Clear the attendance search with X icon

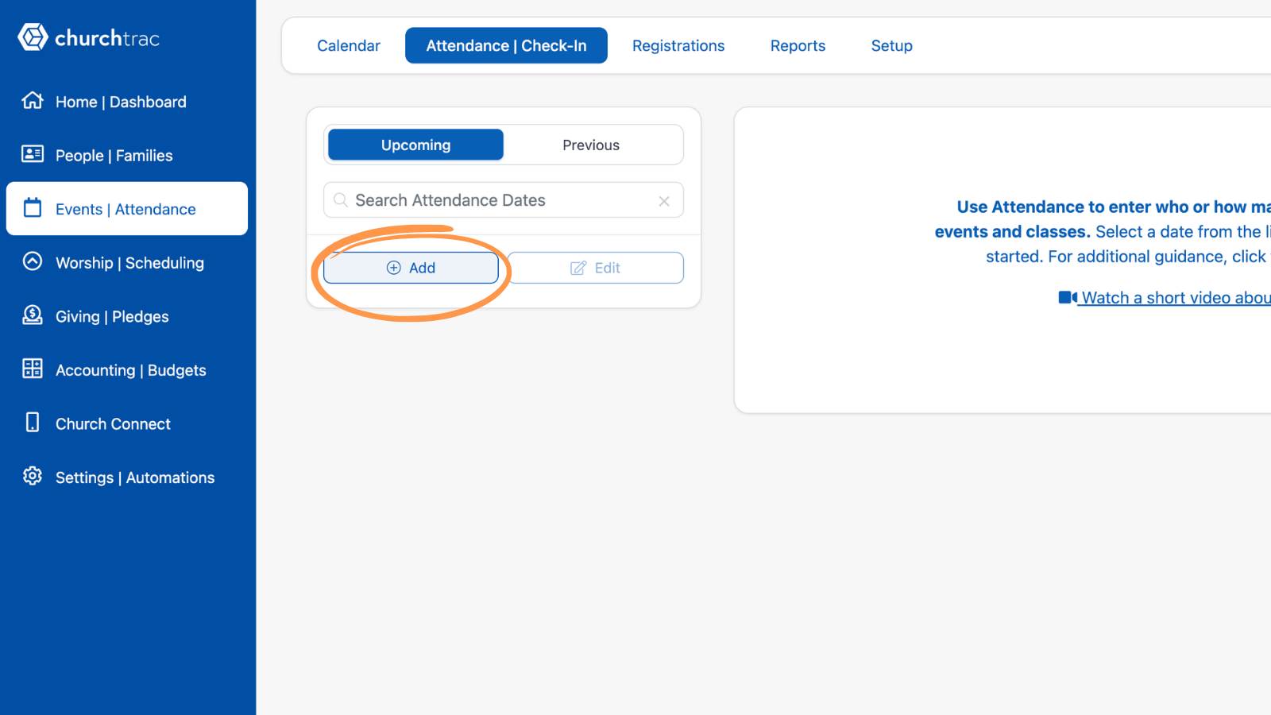click(x=664, y=201)
